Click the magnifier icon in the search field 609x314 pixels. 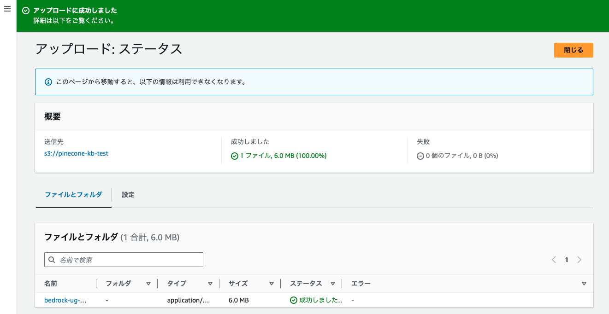click(52, 260)
